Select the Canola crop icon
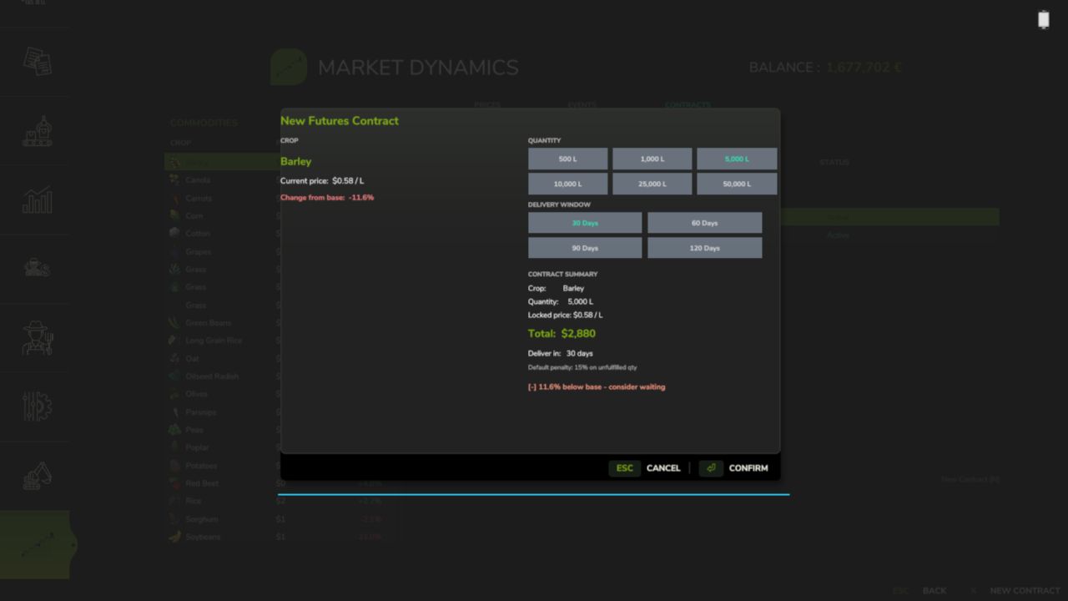1068x601 pixels. pyautogui.click(x=175, y=179)
